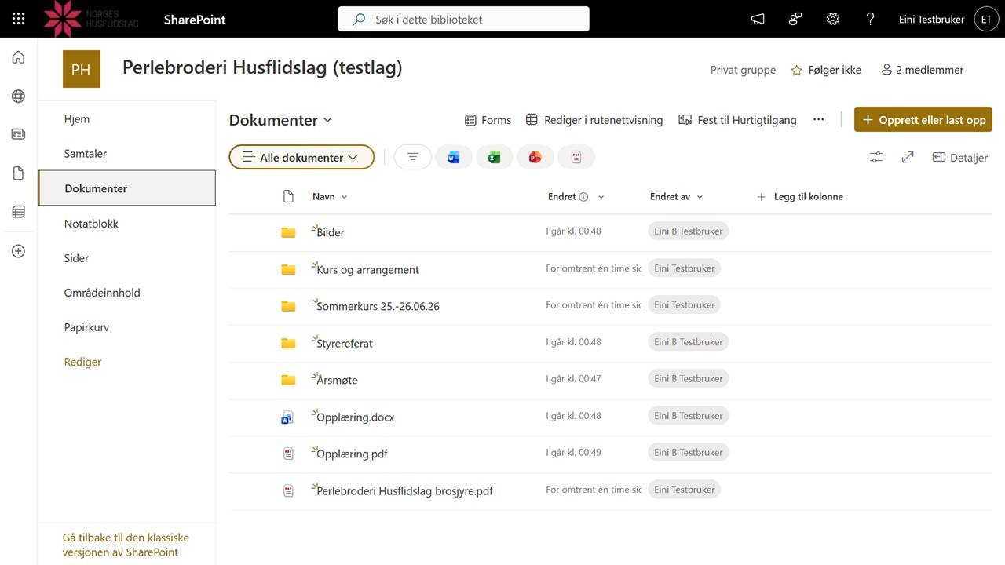Expand the content to full screen
Image resolution: width=1005 pixels, height=565 pixels.
(908, 157)
